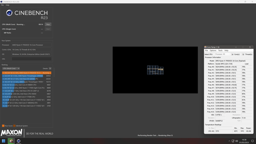Select ranking row Intel Xeon W-3265M CPU
Image resolution: width=256 pixels, height=144 pixels.
tap(27, 79)
